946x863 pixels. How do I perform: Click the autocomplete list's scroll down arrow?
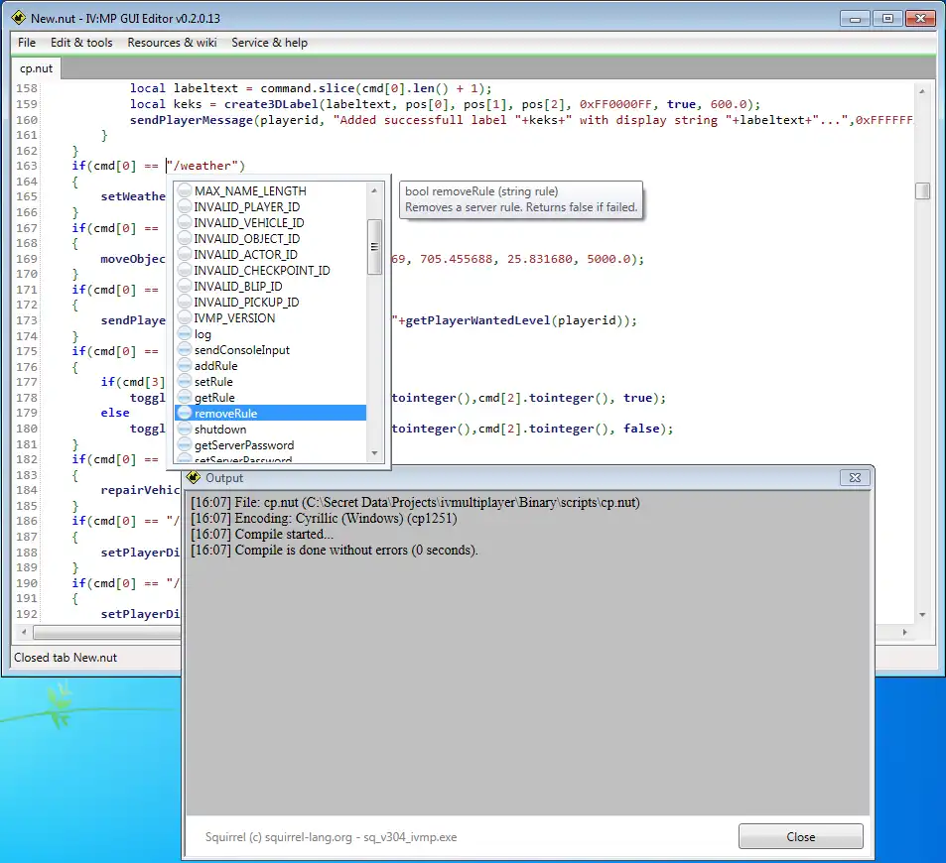374,453
